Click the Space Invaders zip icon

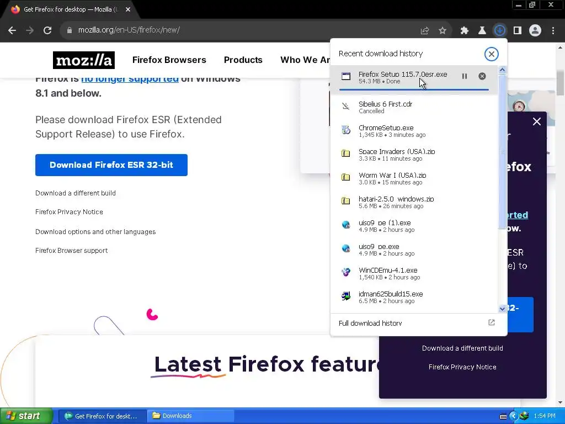tap(346, 153)
